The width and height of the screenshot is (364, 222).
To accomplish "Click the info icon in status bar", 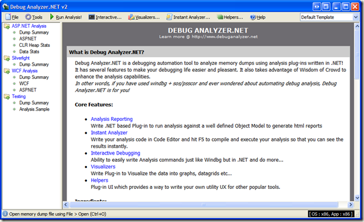I will (x=5, y=214).
